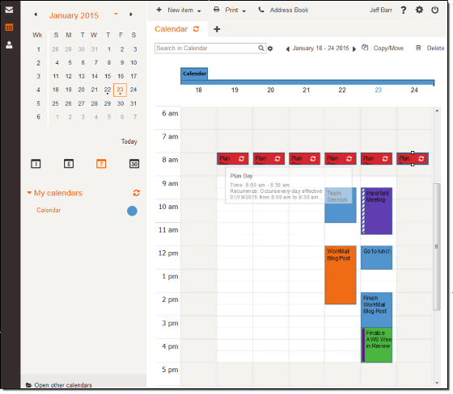Open Plan Day event on day 19

point(233,158)
